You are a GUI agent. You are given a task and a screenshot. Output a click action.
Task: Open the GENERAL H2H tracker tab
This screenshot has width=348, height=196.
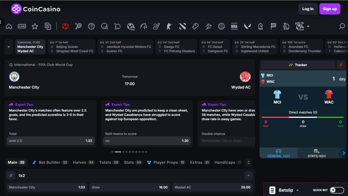[279, 153]
